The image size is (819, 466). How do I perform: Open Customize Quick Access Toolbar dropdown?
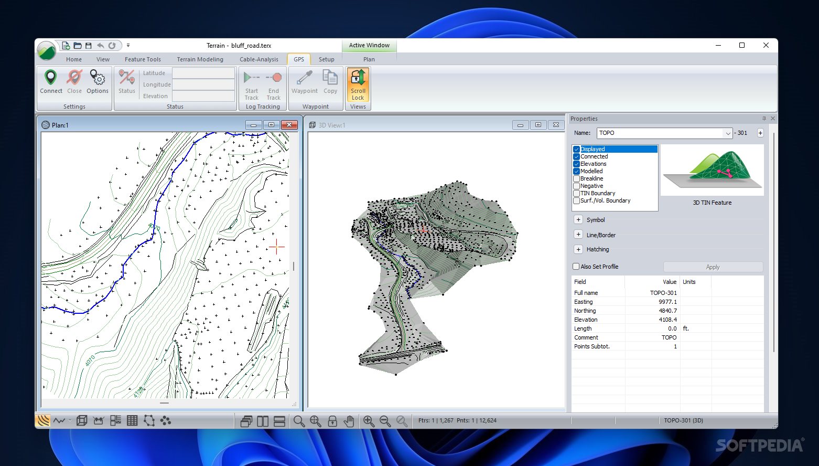[128, 46]
